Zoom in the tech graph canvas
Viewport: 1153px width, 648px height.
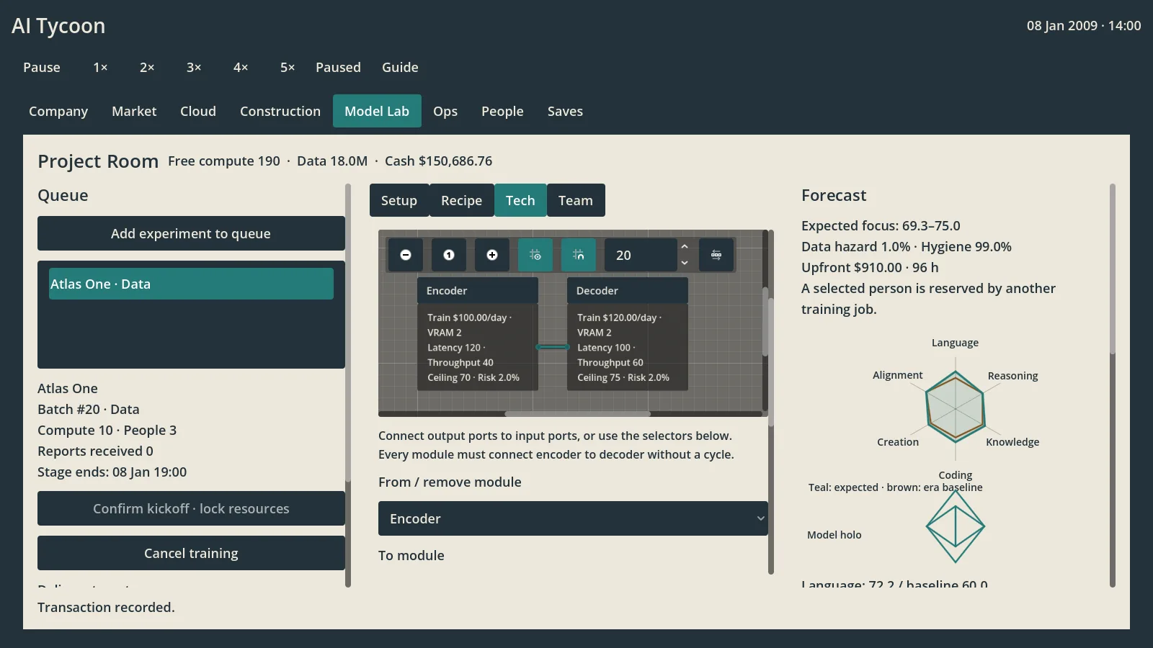[492, 255]
